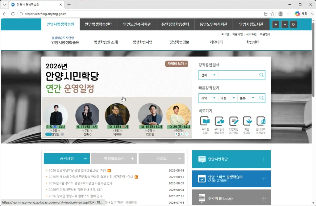This screenshot has height=206, width=316.
Task: Open the 학습센터 menu
Action: coord(253,42)
